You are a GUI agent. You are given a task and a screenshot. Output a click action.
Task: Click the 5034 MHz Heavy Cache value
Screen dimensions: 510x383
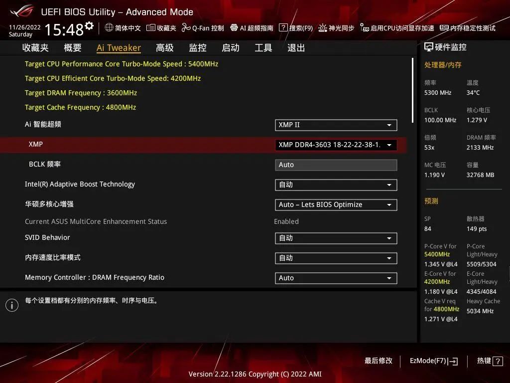[480, 311]
